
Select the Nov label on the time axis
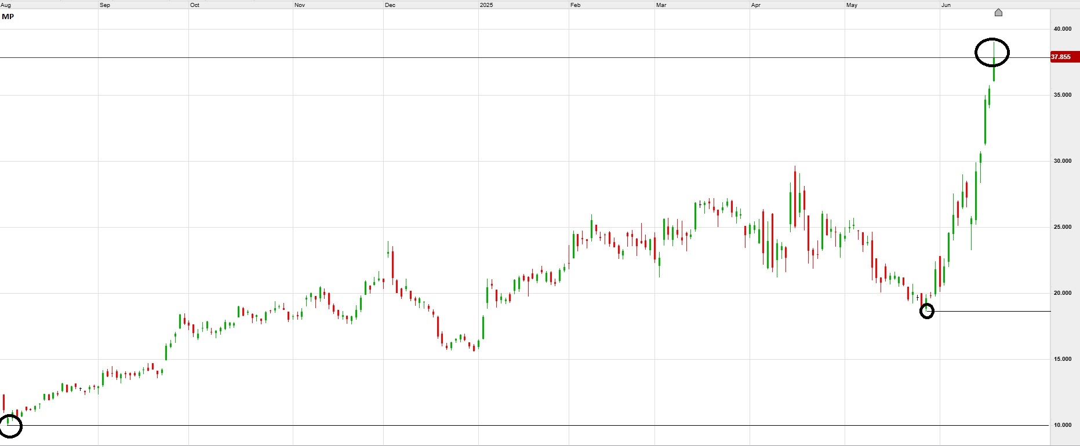pos(300,5)
